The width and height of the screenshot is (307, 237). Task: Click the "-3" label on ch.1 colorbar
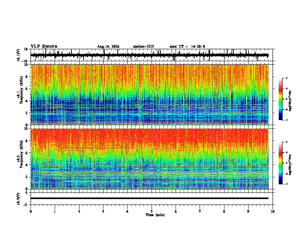[x=286, y=78]
